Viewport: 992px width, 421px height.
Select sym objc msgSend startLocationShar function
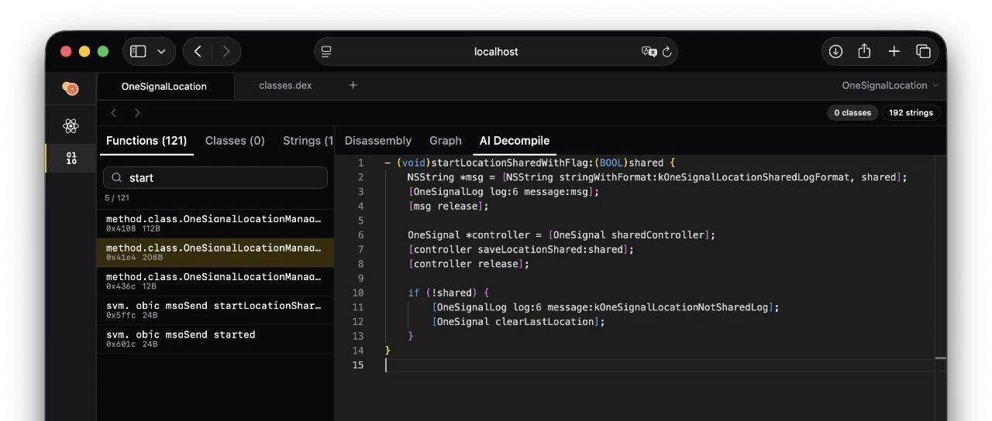(215, 310)
